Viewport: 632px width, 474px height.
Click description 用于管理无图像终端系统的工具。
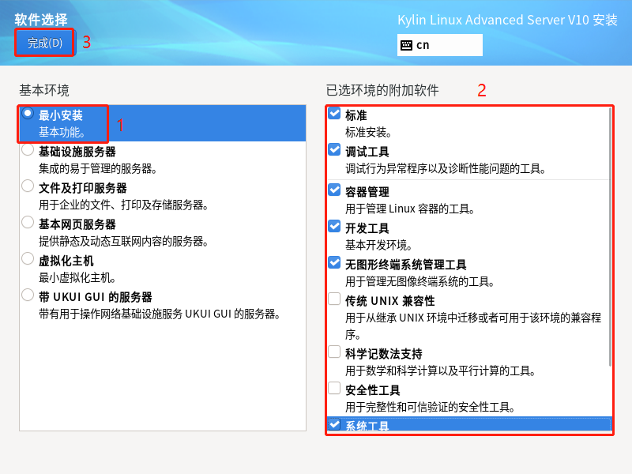pyautogui.click(x=419, y=281)
